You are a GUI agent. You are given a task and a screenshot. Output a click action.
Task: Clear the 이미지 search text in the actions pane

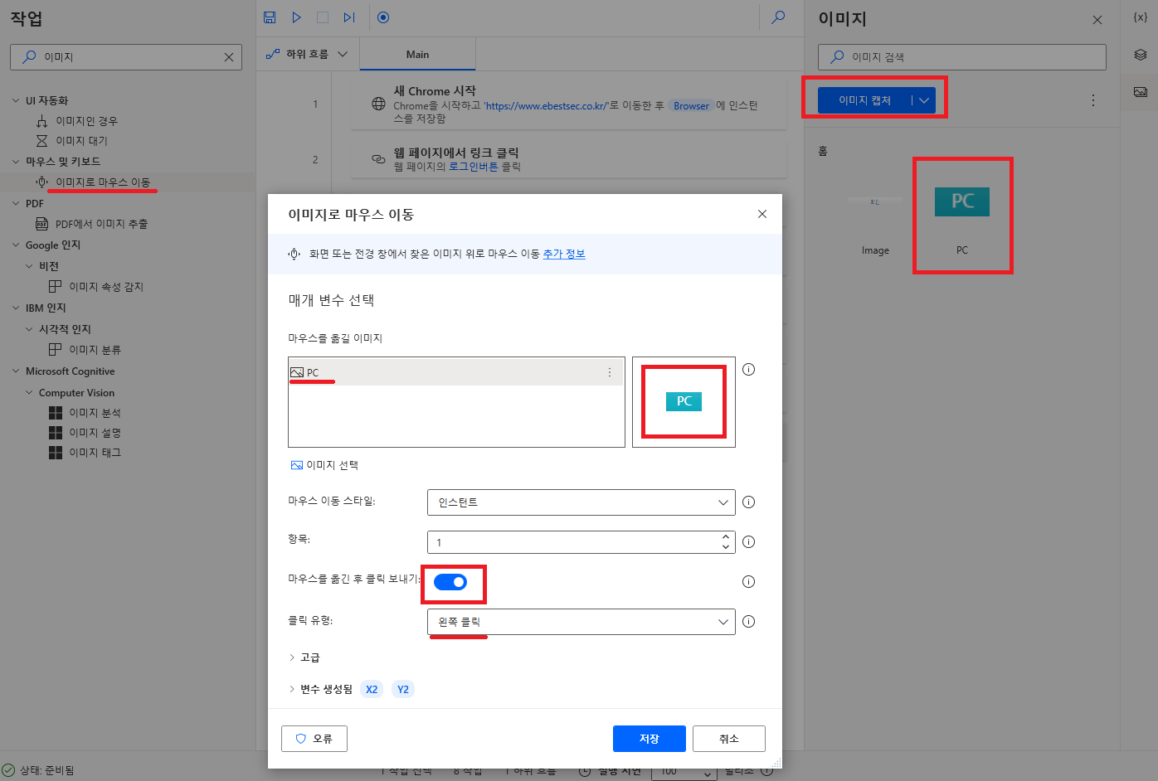coord(229,57)
